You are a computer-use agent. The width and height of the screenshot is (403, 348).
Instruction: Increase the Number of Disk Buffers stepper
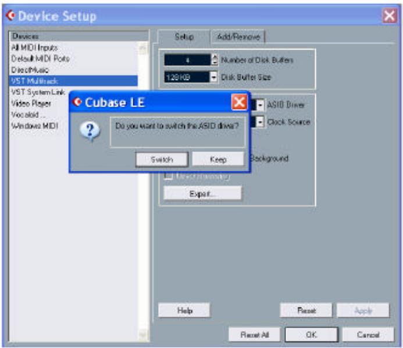coord(215,57)
